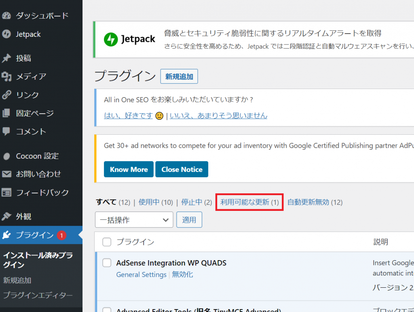Screen dimensions: 414x312
Task: Click the plug icon beside プラグイン in the sidebar
Action: click(6, 235)
